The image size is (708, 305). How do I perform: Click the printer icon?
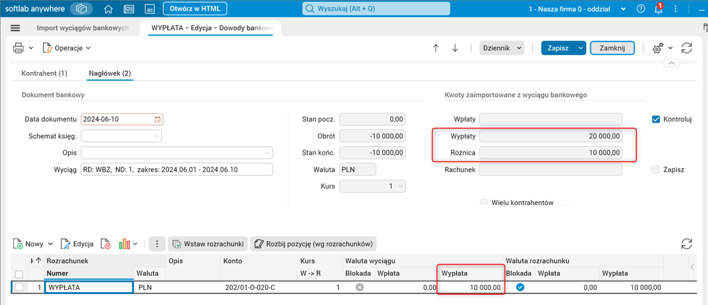click(19, 48)
